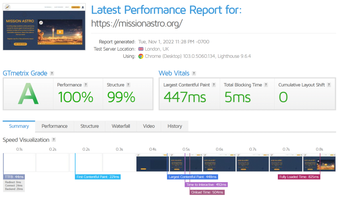Click the GTmetrix Grade heading
Viewport: 340px width, 199px height.
tap(25, 73)
